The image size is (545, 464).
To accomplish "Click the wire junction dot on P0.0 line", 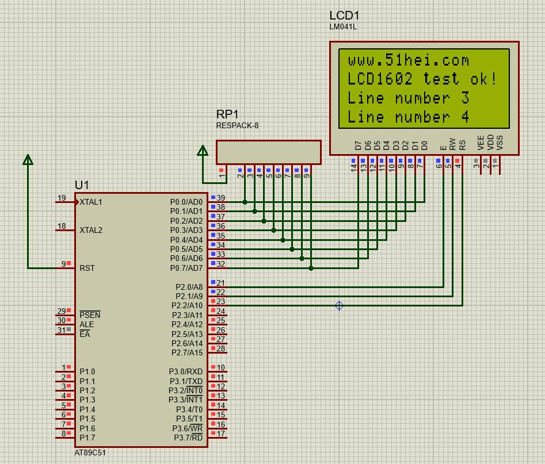I will pyautogui.click(x=245, y=202).
